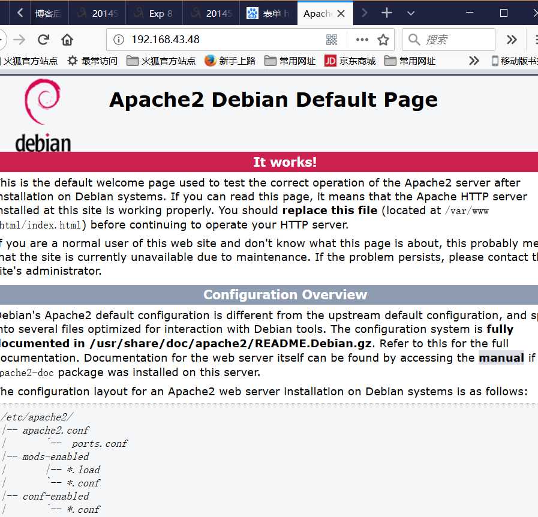This screenshot has width=538, height=517.
Task: Click the /etc/apache2/ line
Action: point(37,417)
